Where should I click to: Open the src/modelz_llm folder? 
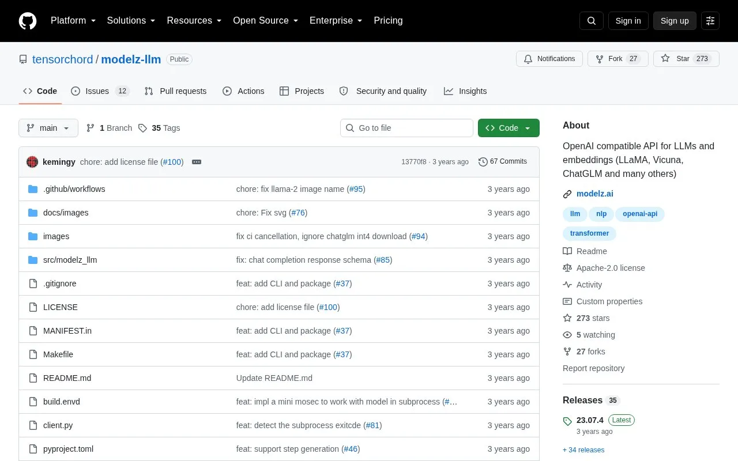point(70,260)
